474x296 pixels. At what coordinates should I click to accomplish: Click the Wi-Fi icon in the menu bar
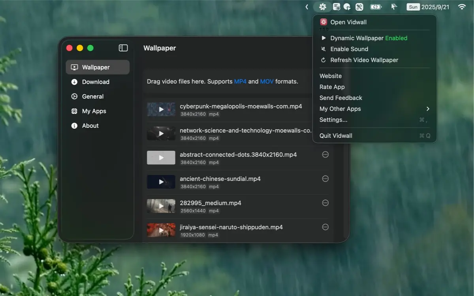coord(462,7)
